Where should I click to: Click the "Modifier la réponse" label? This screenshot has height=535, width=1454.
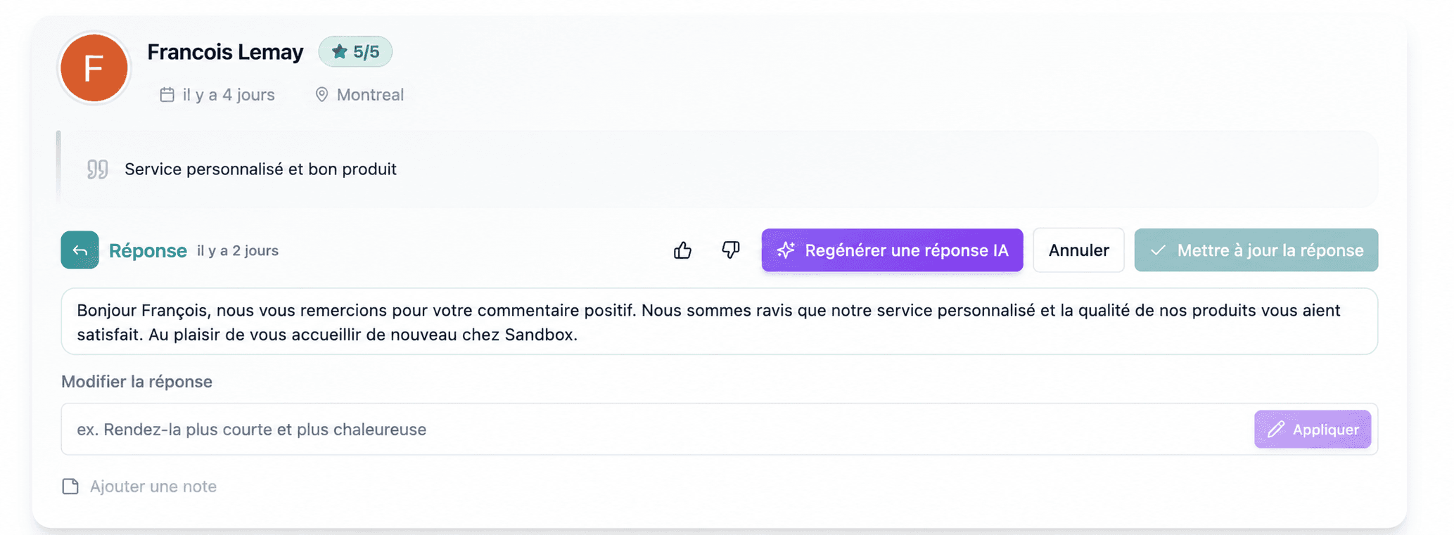pyautogui.click(x=136, y=381)
